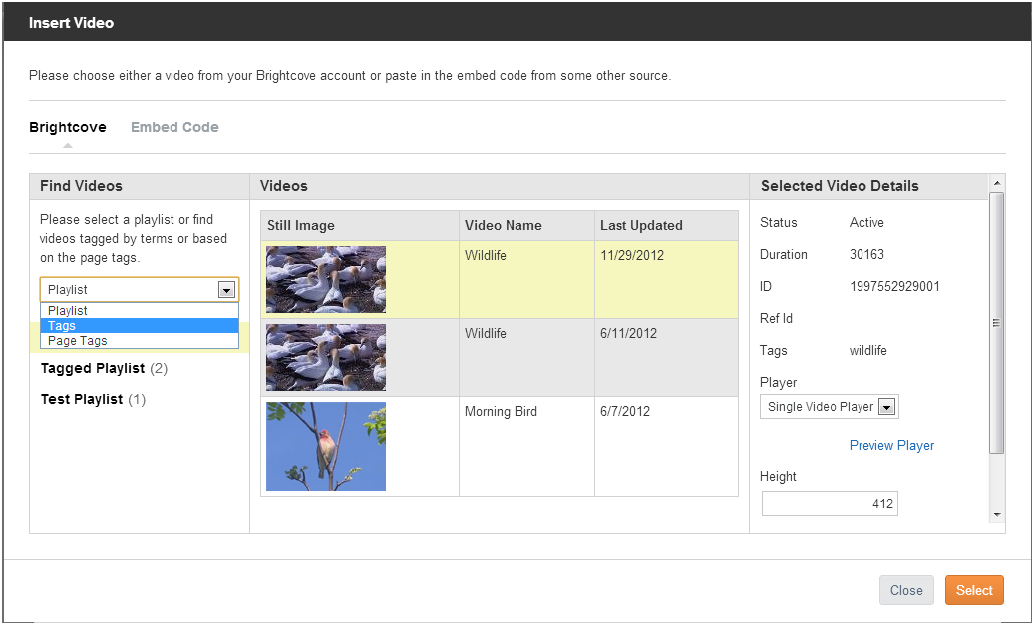Click the wildlife tag value
The width and height of the screenshot is (1034, 625).
(867, 351)
